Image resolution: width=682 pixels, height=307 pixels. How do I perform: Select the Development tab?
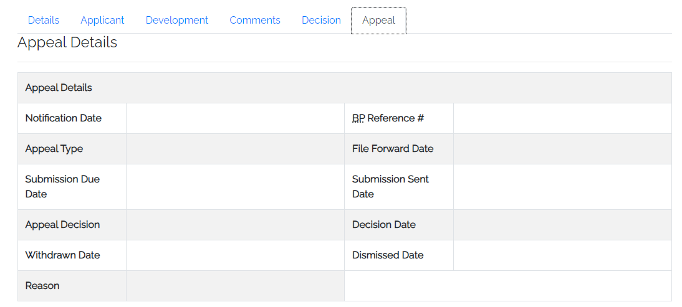coord(176,21)
